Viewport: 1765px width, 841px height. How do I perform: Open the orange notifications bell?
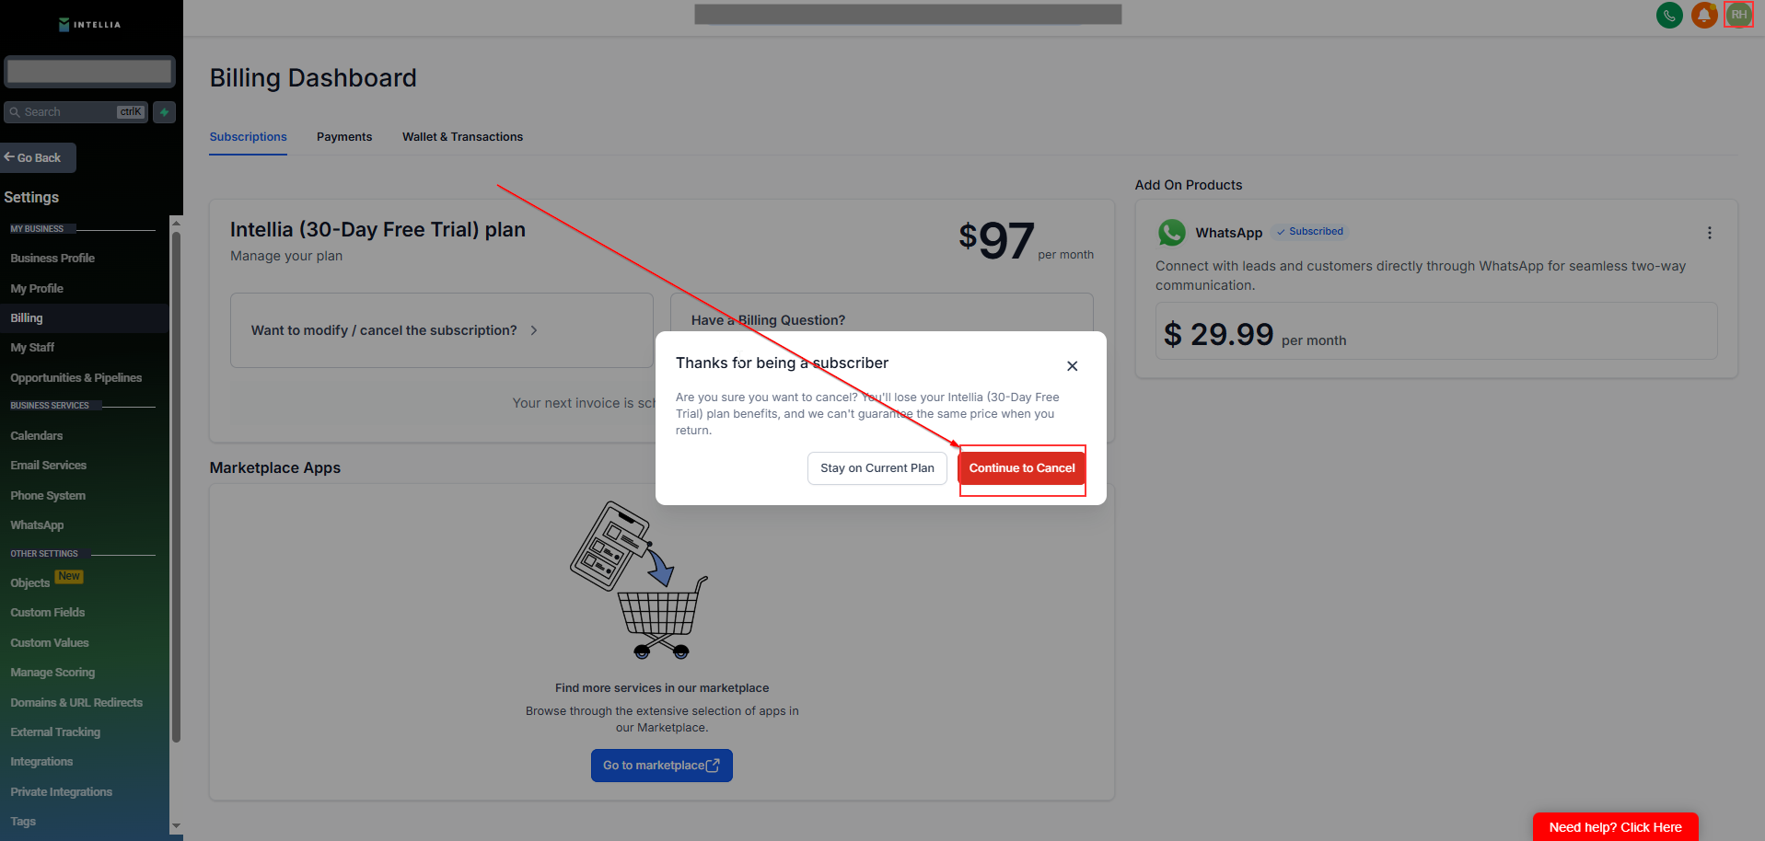[1704, 15]
